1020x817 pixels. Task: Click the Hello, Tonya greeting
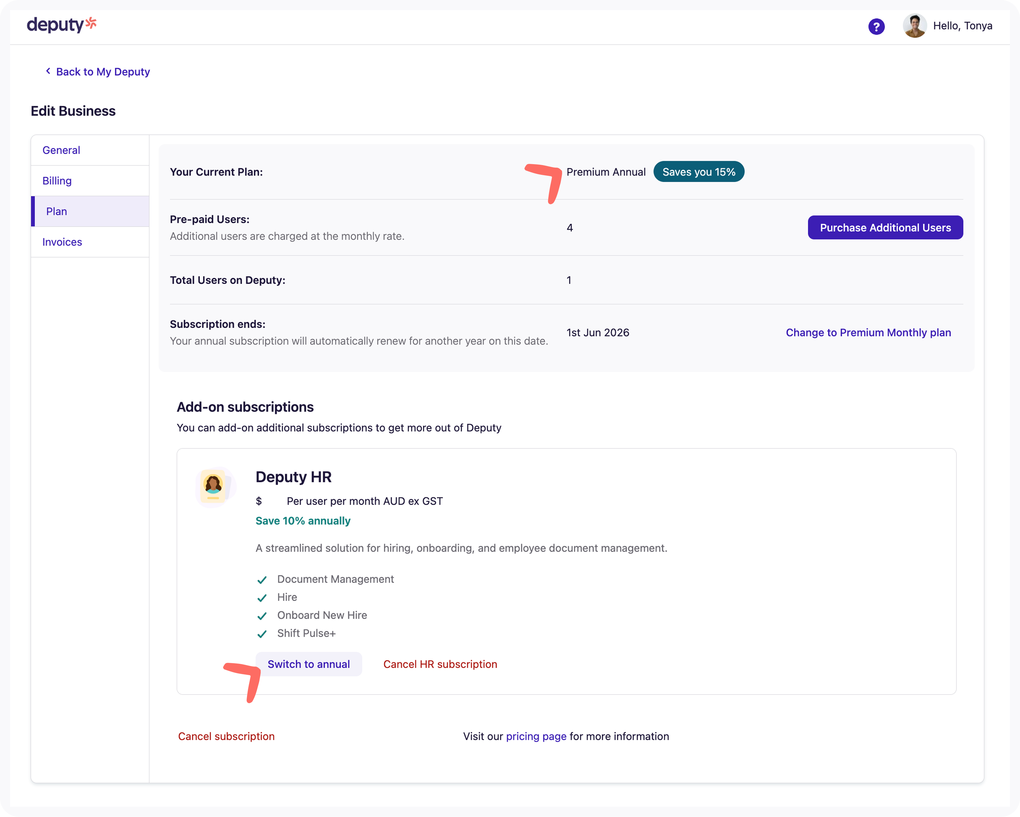point(962,26)
